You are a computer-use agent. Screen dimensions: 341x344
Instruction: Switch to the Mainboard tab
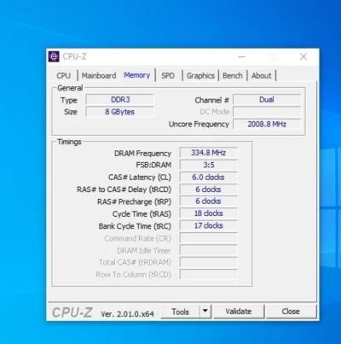tap(99, 76)
